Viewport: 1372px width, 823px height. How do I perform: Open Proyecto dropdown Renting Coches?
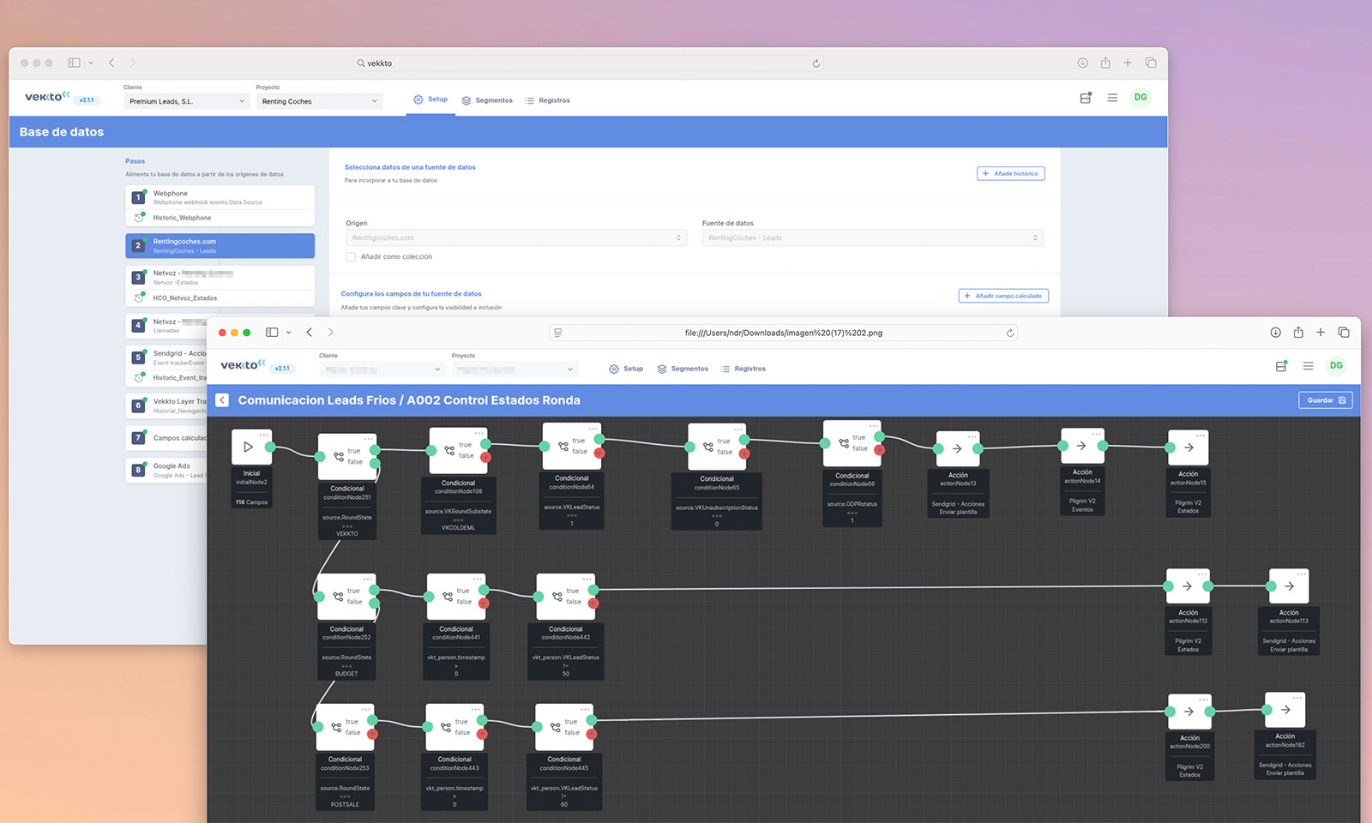click(x=319, y=101)
